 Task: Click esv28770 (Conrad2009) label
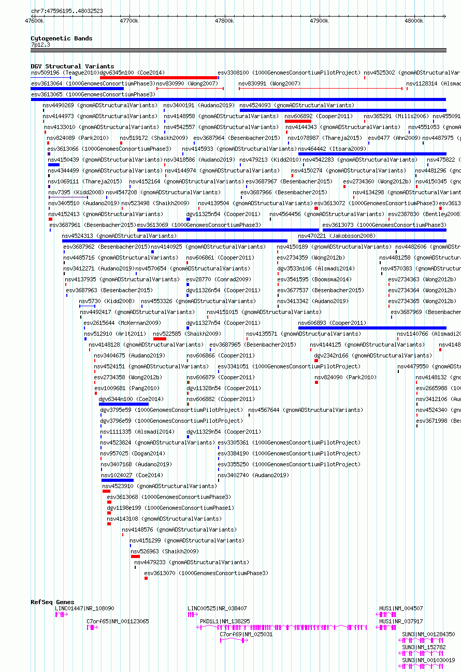[x=219, y=279]
